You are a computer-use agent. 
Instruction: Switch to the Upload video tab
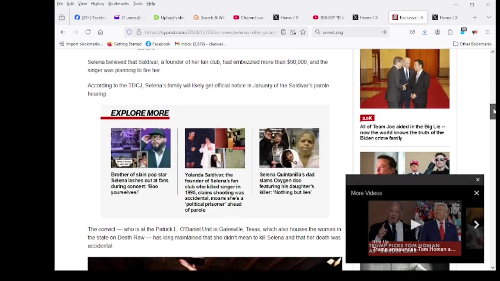(x=170, y=17)
